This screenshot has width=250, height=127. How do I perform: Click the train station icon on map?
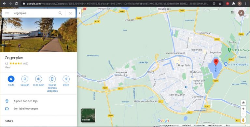point(186,87)
